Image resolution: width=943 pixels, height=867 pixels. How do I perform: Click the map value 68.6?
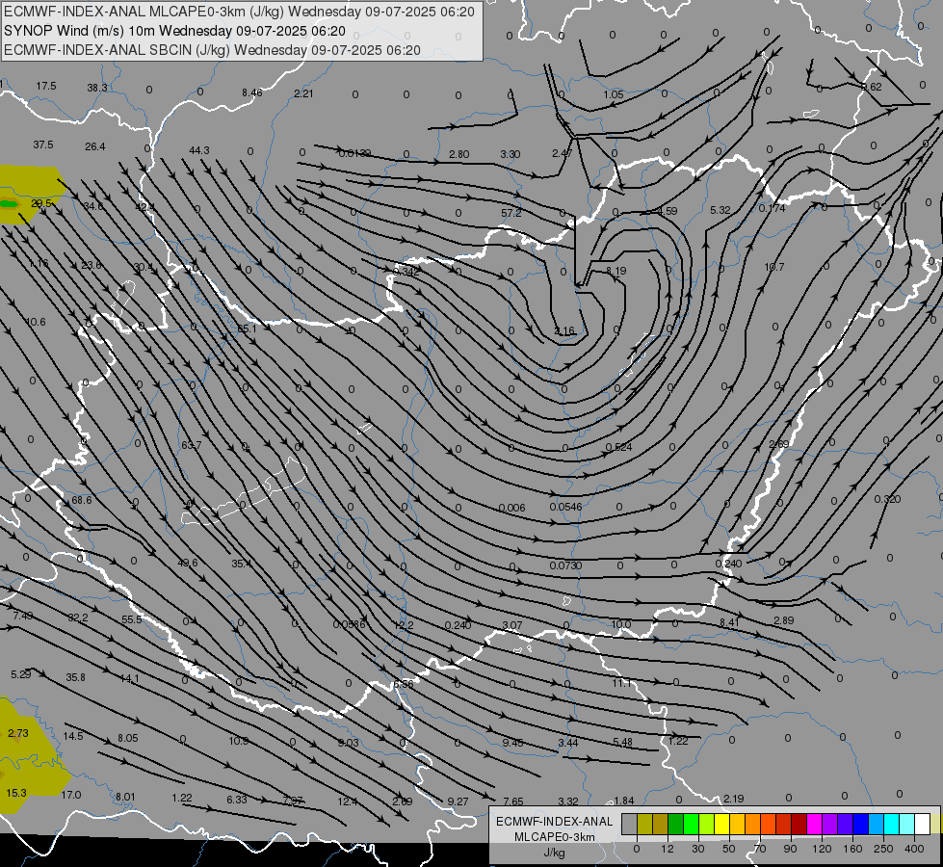coord(82,501)
